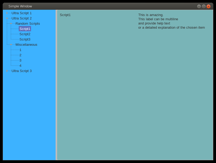
Task: Click the "and provide help text" line
Action: (154, 23)
